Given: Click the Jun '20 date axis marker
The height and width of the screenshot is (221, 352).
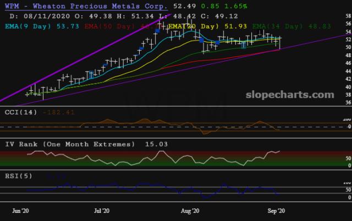Looking at the screenshot, I should coord(21,210).
